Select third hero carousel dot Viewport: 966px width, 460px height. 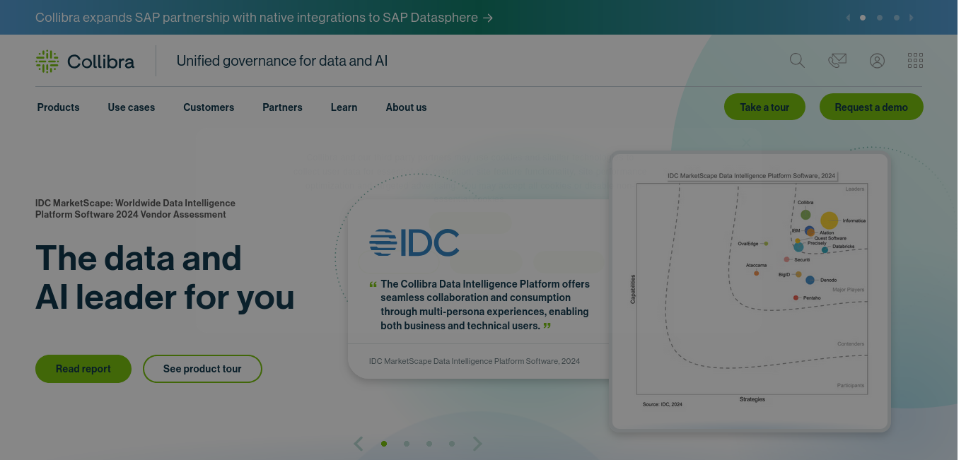click(x=429, y=444)
